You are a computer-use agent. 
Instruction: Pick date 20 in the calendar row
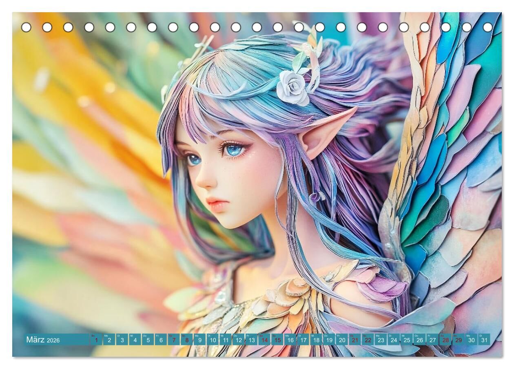342,340
